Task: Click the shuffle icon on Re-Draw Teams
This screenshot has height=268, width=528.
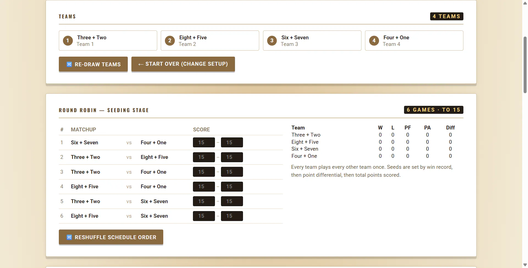Action: pyautogui.click(x=69, y=64)
